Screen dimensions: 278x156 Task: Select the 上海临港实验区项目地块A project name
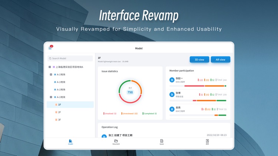tap(69, 67)
